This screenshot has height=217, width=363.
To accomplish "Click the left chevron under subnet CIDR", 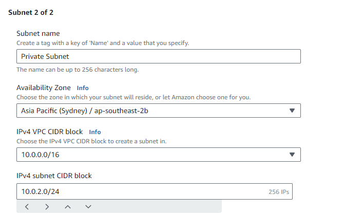I will tap(27, 207).
